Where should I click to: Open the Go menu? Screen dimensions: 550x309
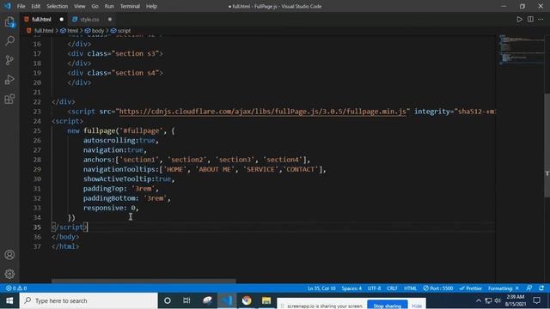[95, 6]
